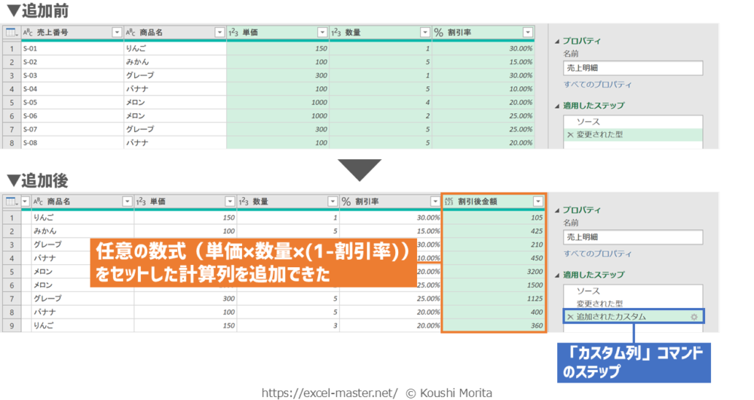Screen dimensions: 754x400
Task: Click percent type icon of 割引率 in 追加前 table
Action: tap(439, 32)
